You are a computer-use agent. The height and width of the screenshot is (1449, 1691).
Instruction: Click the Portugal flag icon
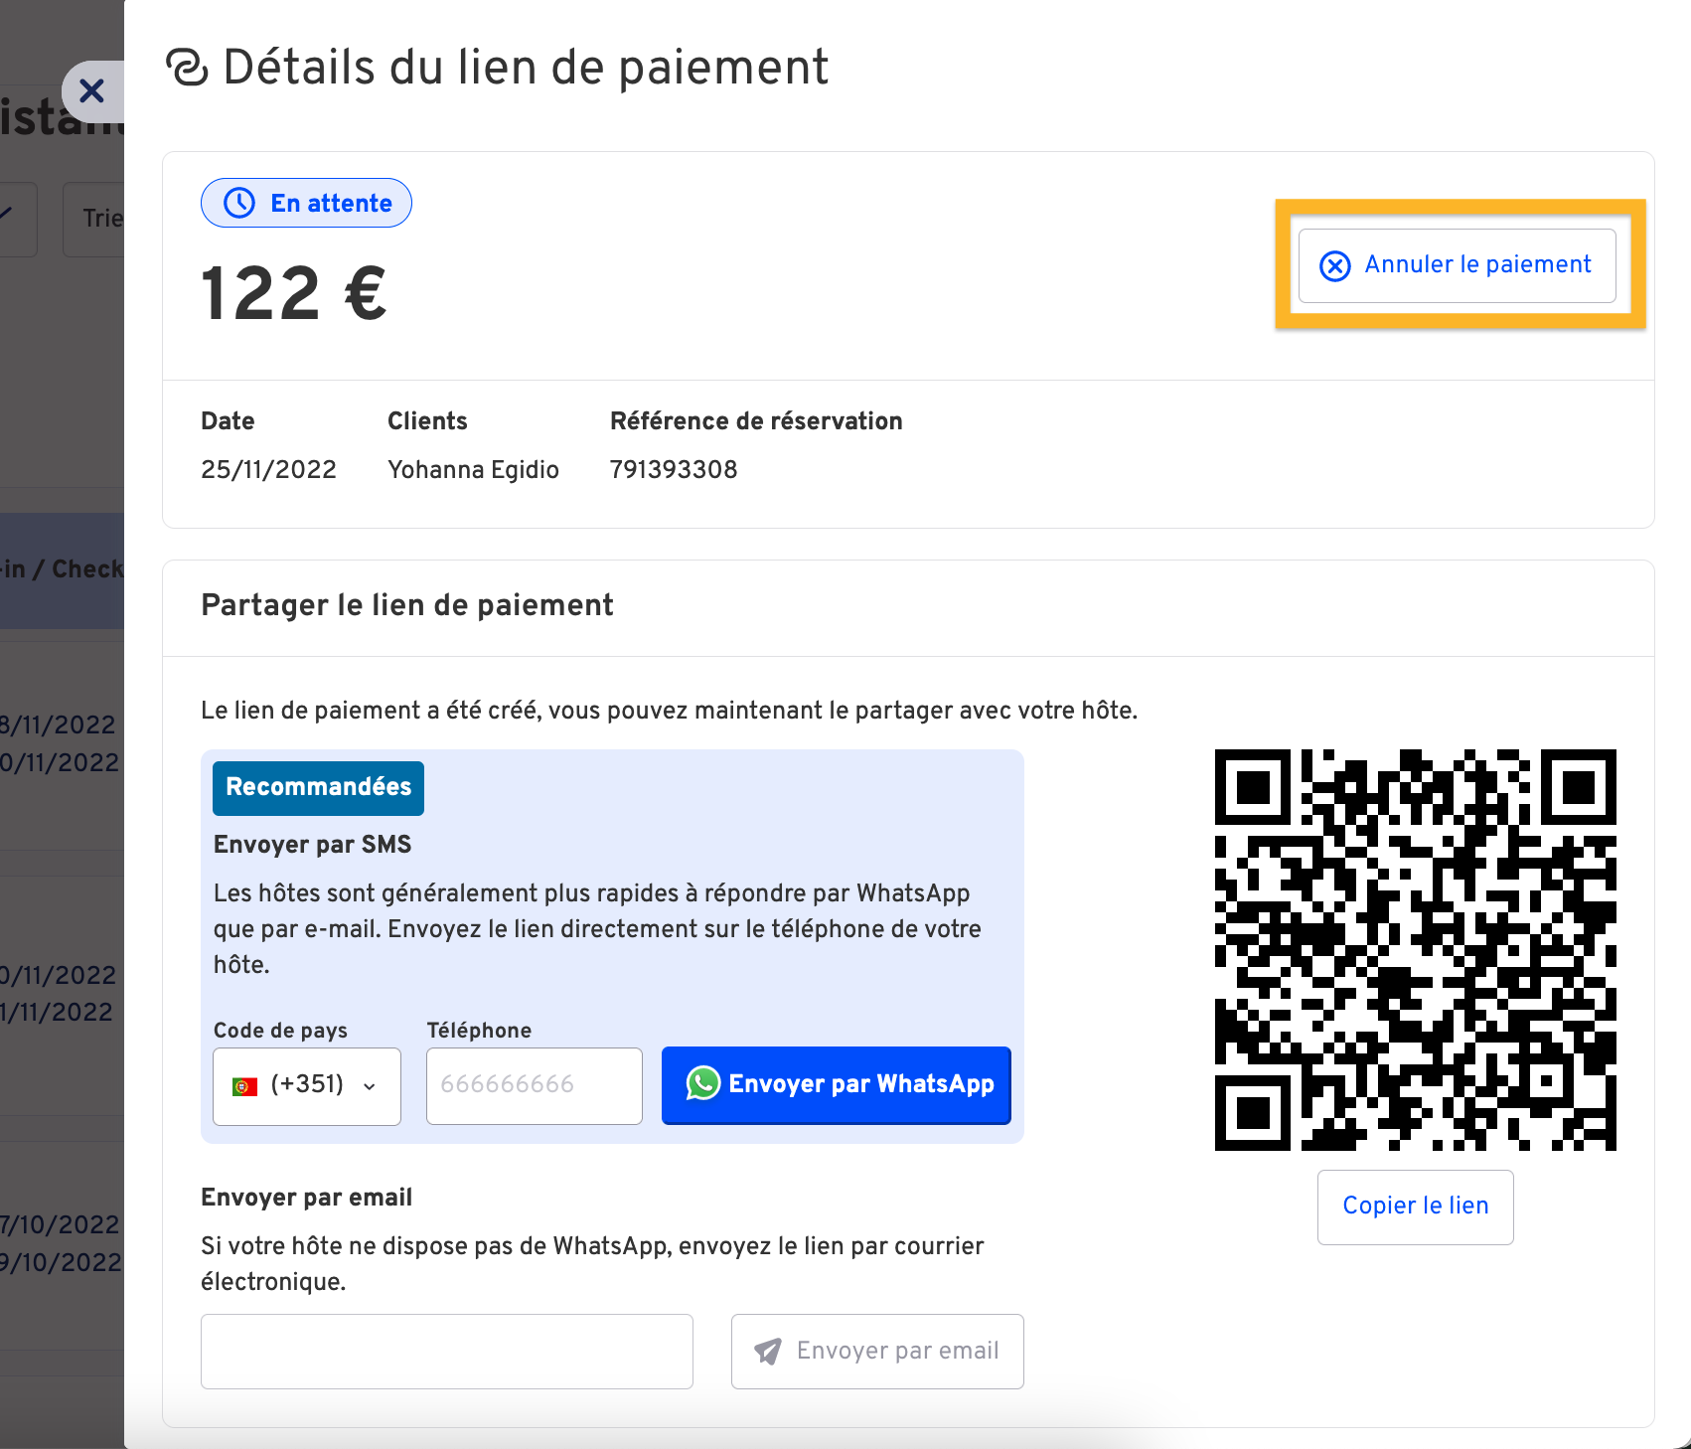pos(244,1086)
